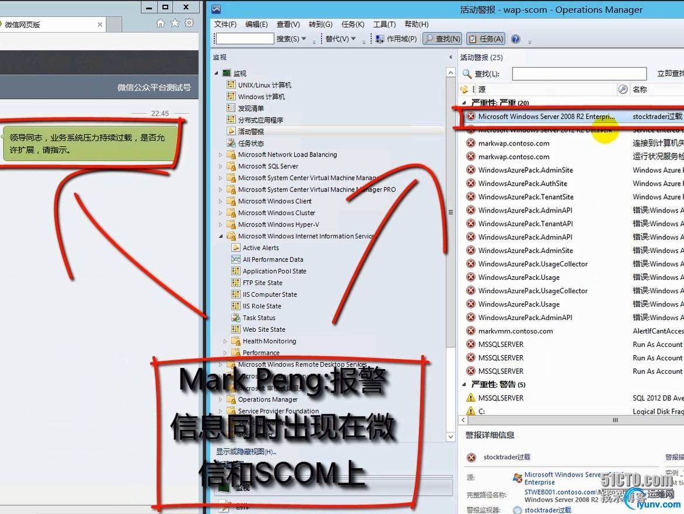
Task: Click the 作用域(P) scope button
Action: tap(396, 39)
